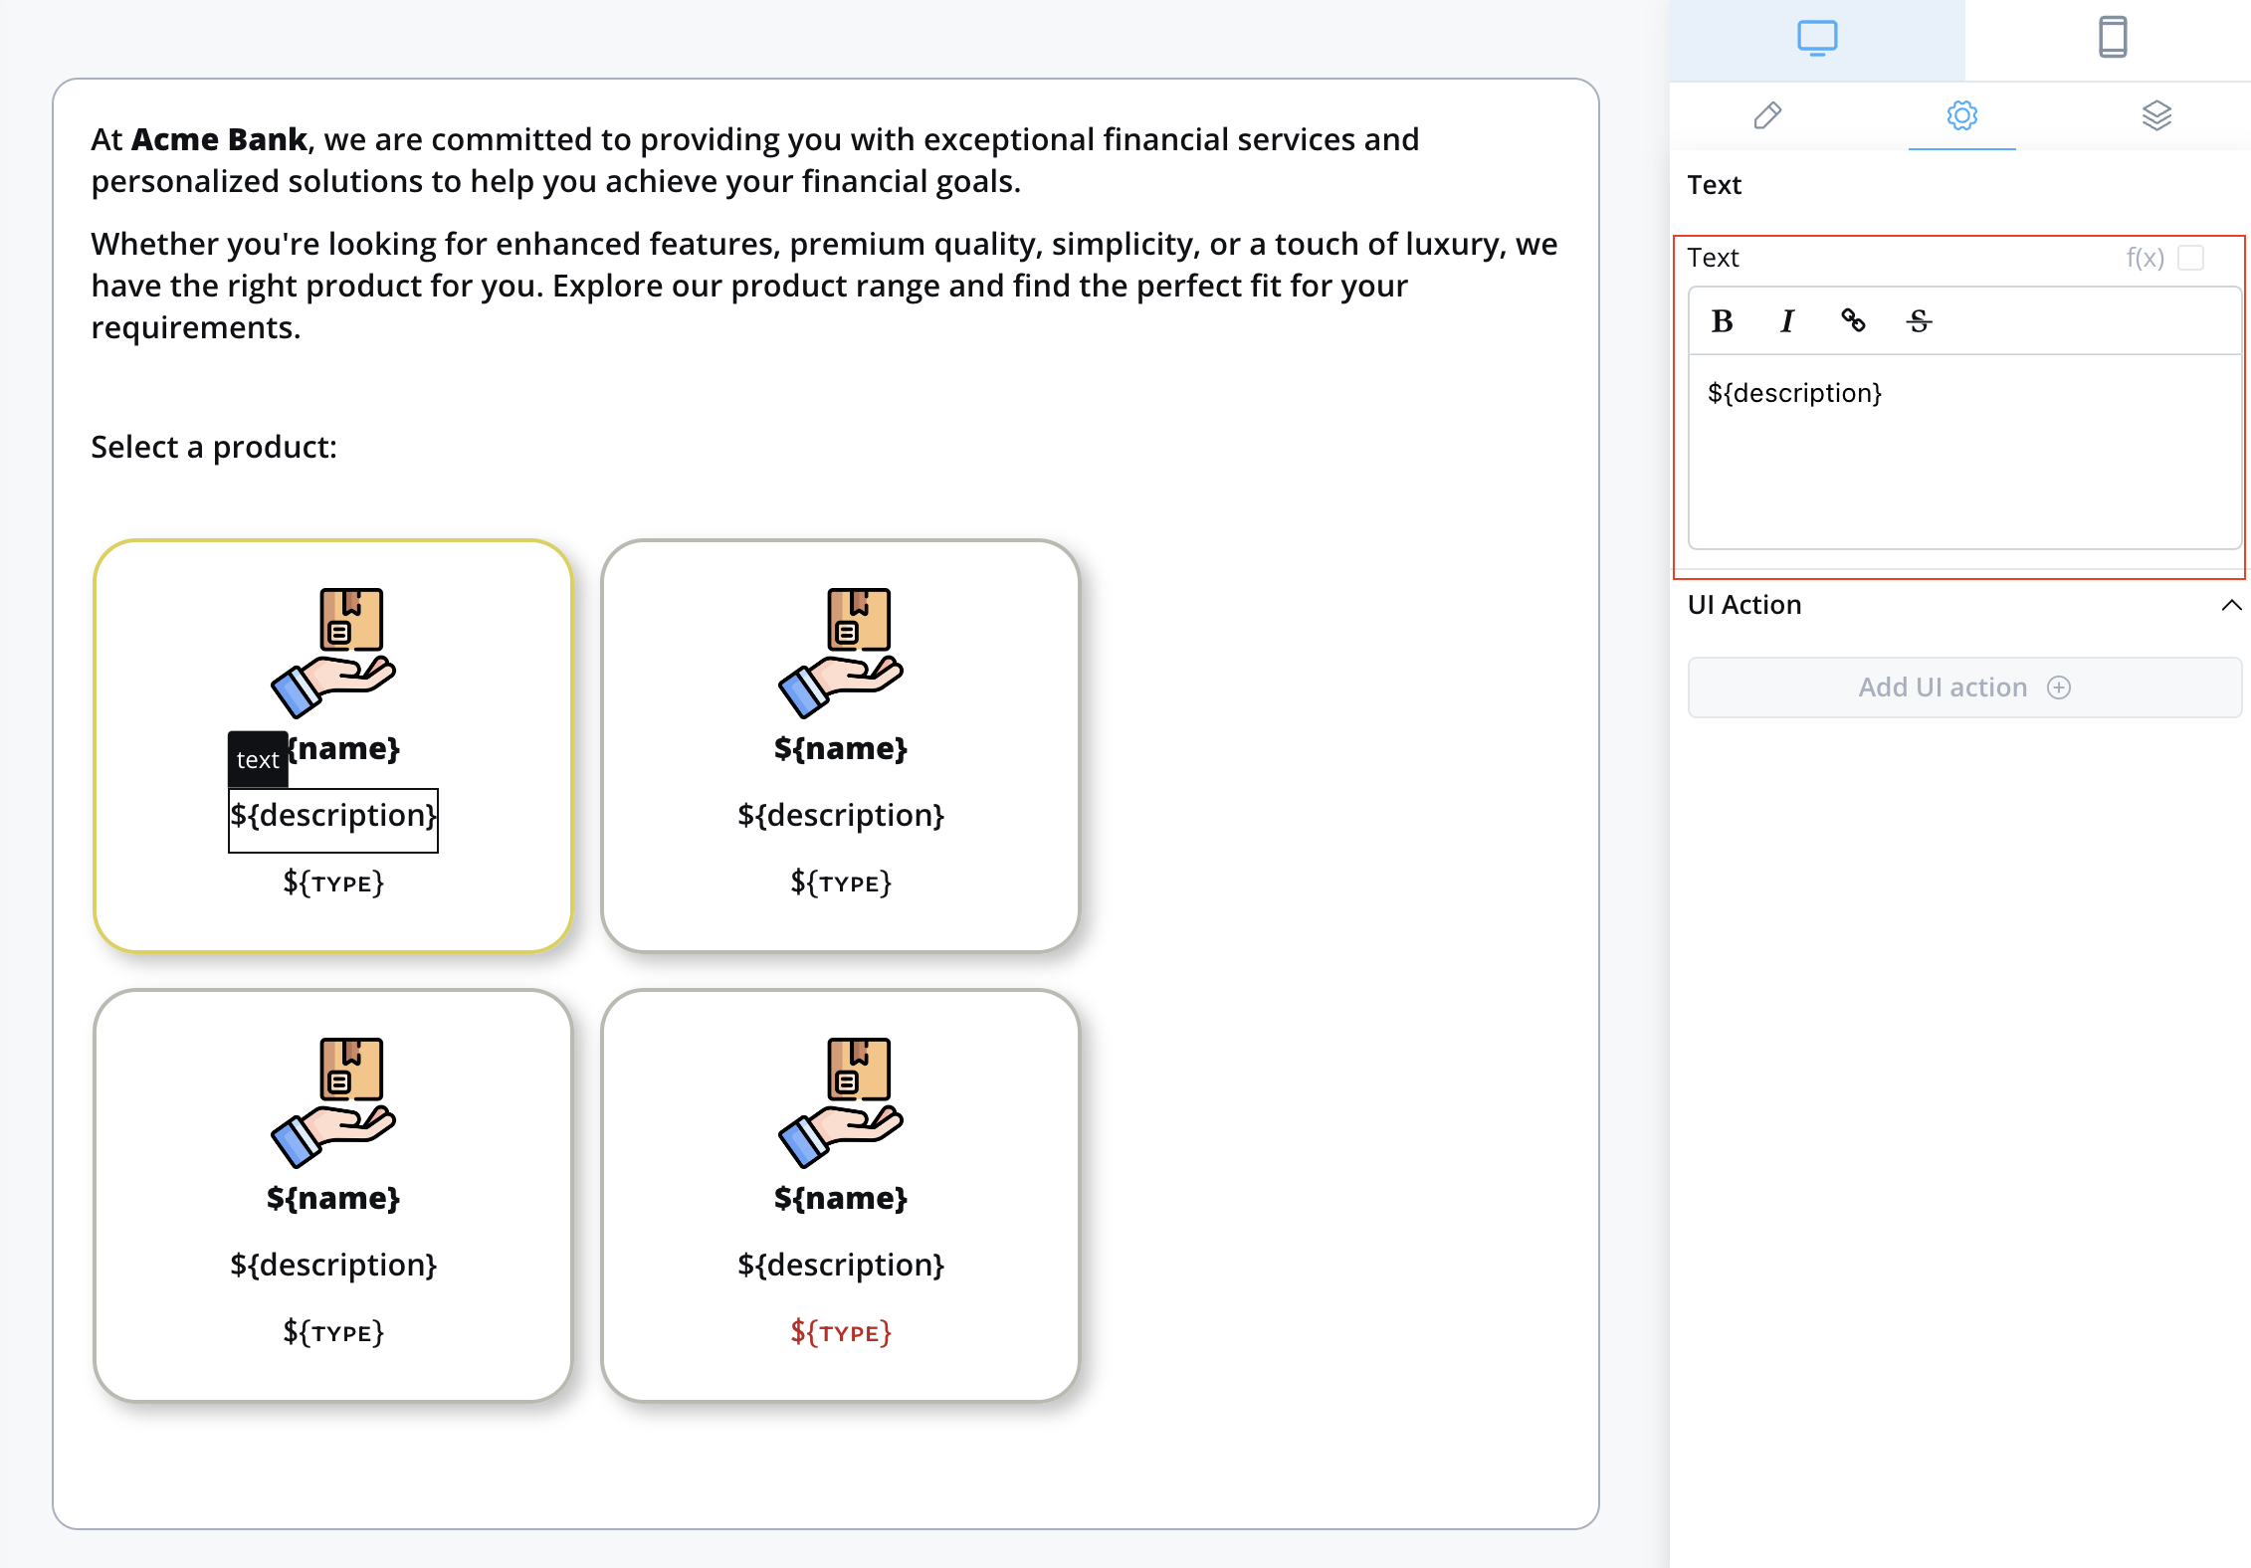Screen dimensions: 2251x1568
Task: Click the plus icon in Add UI action
Action: coord(2059,687)
